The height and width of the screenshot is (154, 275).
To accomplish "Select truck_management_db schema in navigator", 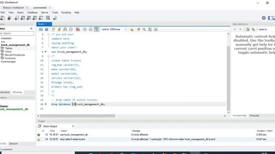I will tap(15, 45).
